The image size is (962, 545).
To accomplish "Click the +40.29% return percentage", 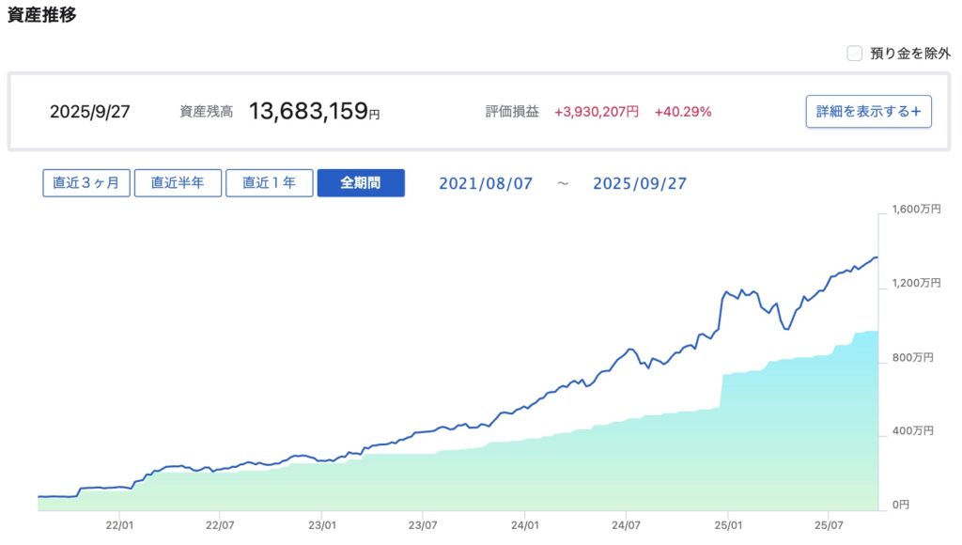I will [683, 112].
